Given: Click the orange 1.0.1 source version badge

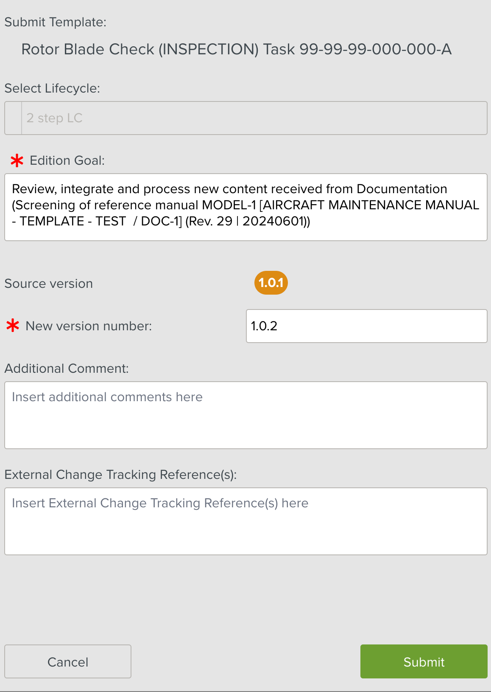Looking at the screenshot, I should pos(271,283).
